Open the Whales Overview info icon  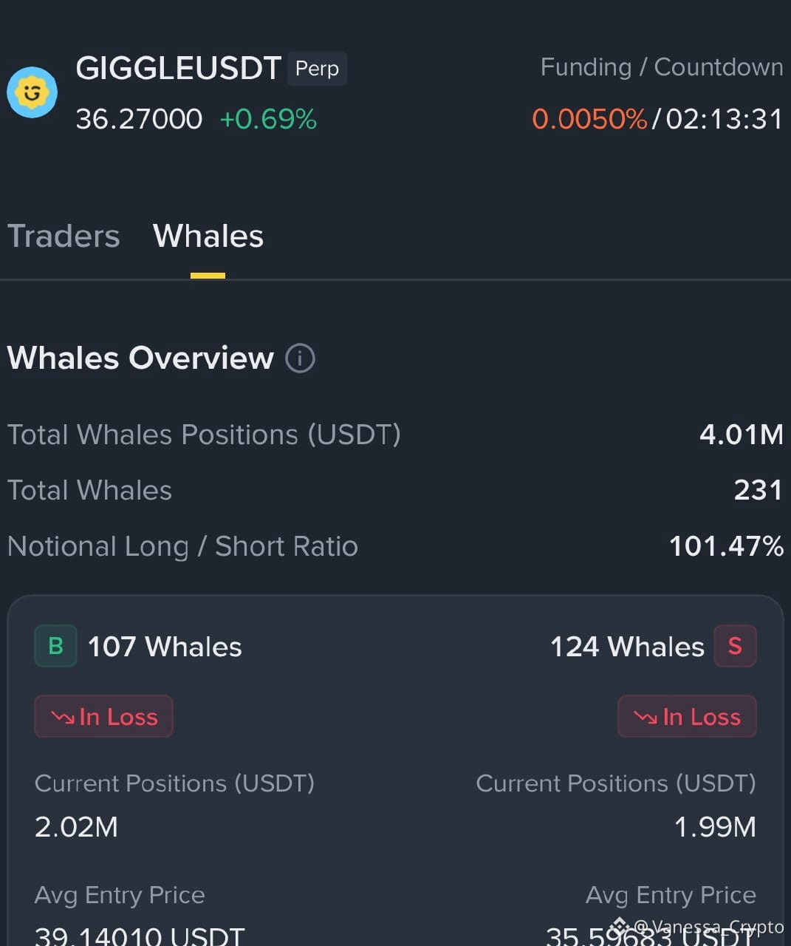[300, 358]
